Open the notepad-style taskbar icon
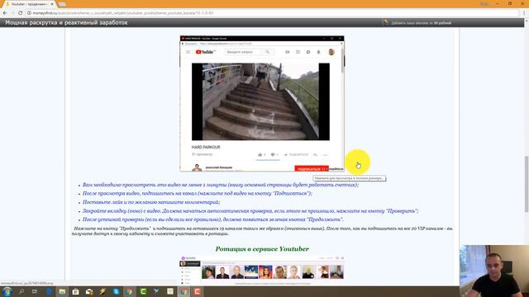 point(170,291)
